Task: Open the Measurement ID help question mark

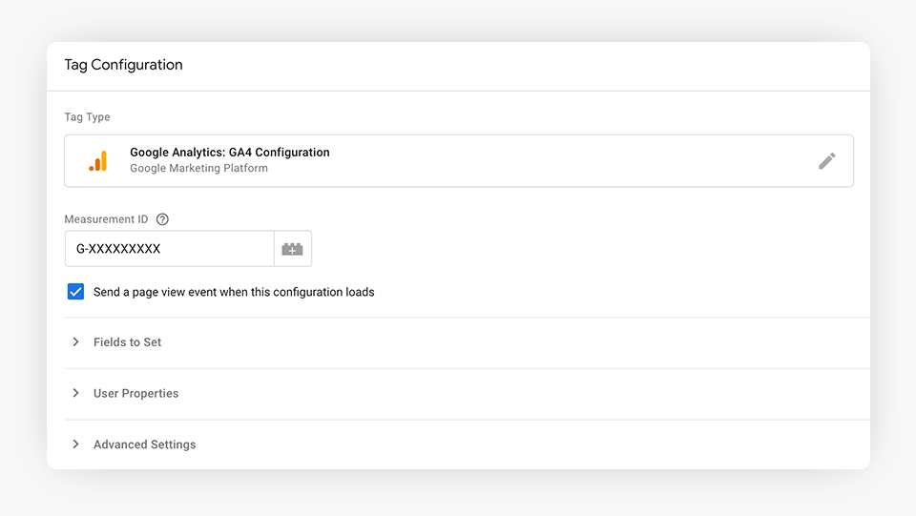Action: [x=162, y=219]
